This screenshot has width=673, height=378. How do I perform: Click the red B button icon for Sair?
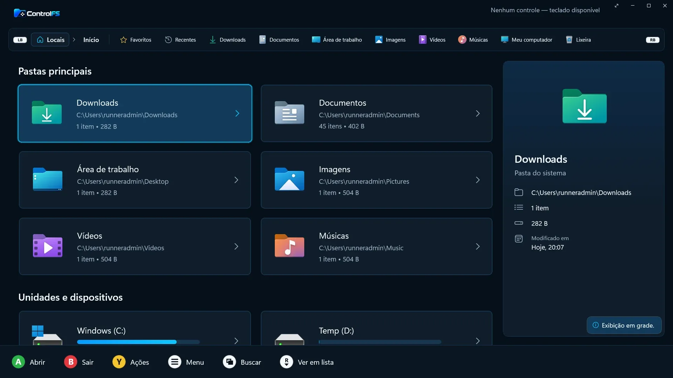pos(70,362)
